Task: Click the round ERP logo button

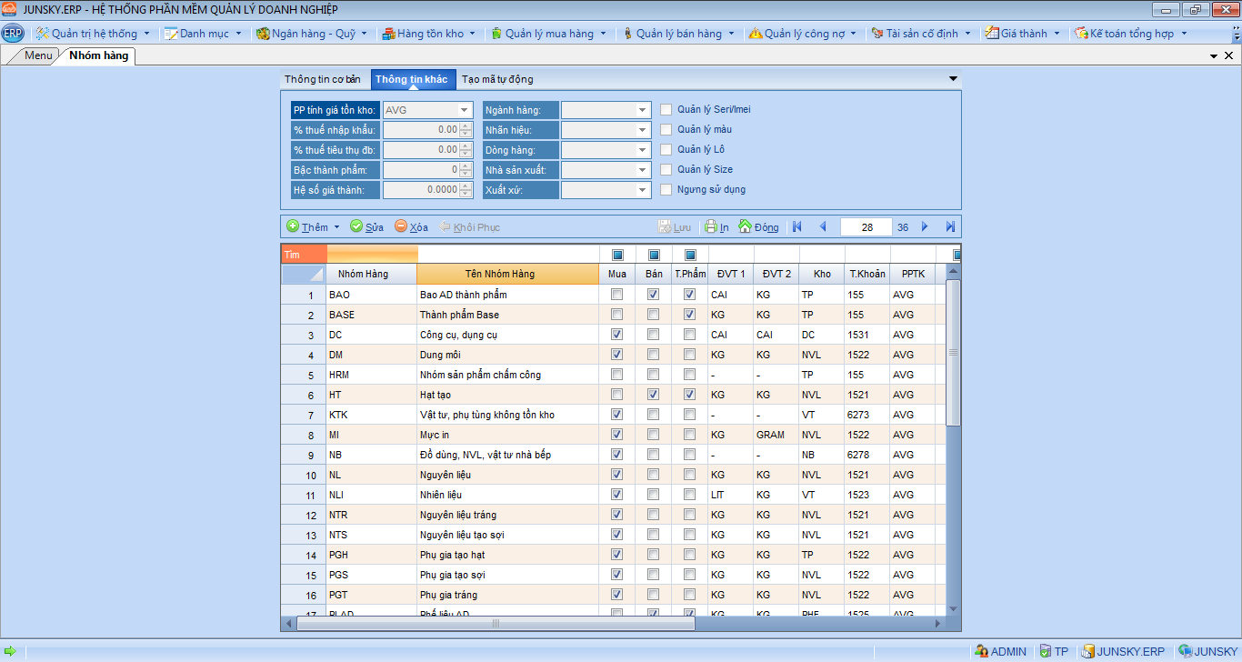Action: 13,34
